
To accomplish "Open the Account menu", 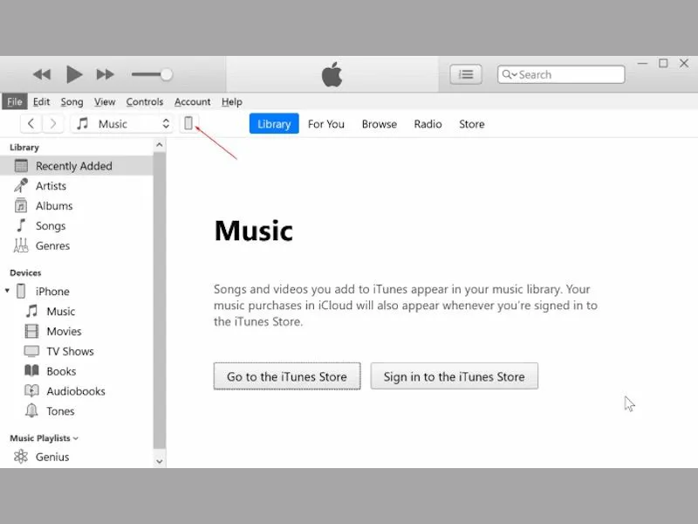I will 192,101.
